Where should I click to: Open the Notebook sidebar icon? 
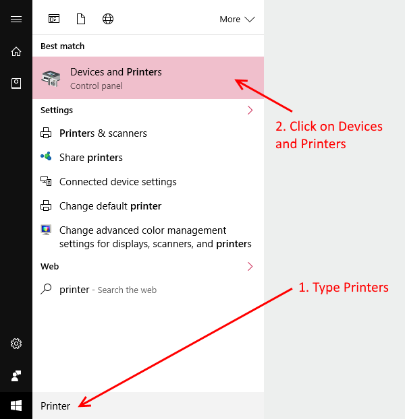click(16, 84)
